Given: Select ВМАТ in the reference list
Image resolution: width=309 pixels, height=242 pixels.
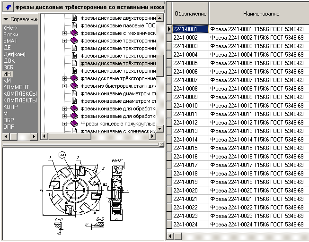Looking at the screenshot, I should pos(10,41).
